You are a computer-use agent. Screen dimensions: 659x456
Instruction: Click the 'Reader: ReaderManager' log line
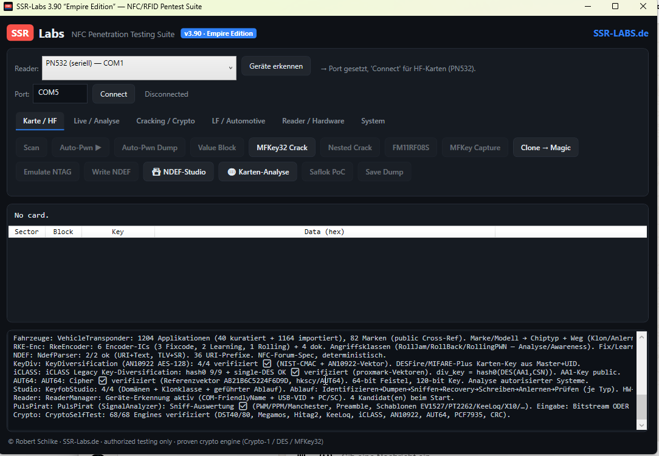tap(233, 398)
